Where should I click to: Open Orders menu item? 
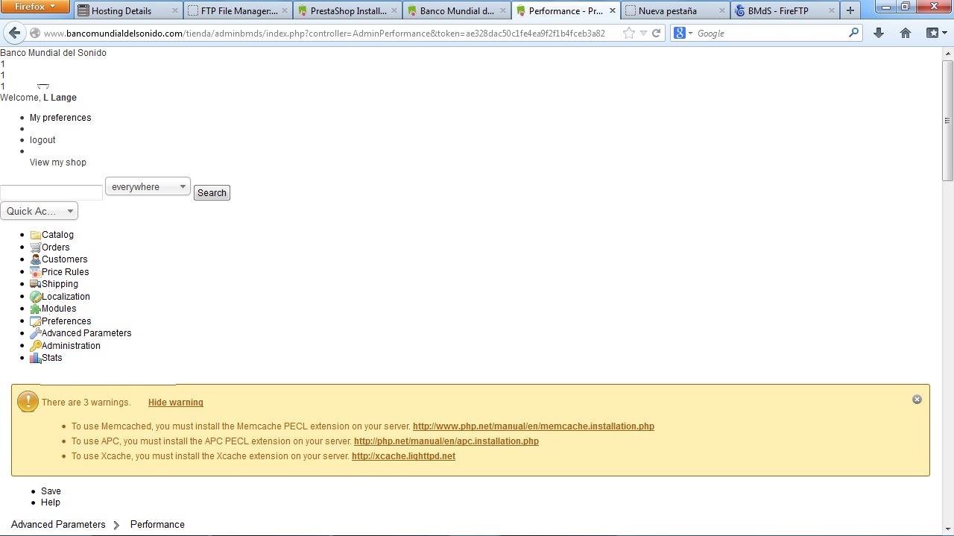point(56,247)
